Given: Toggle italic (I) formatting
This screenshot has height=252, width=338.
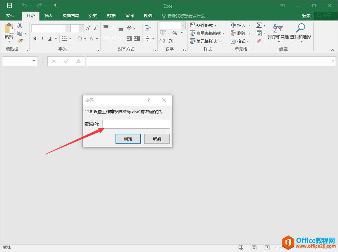Looking at the screenshot, I should coord(42,39).
